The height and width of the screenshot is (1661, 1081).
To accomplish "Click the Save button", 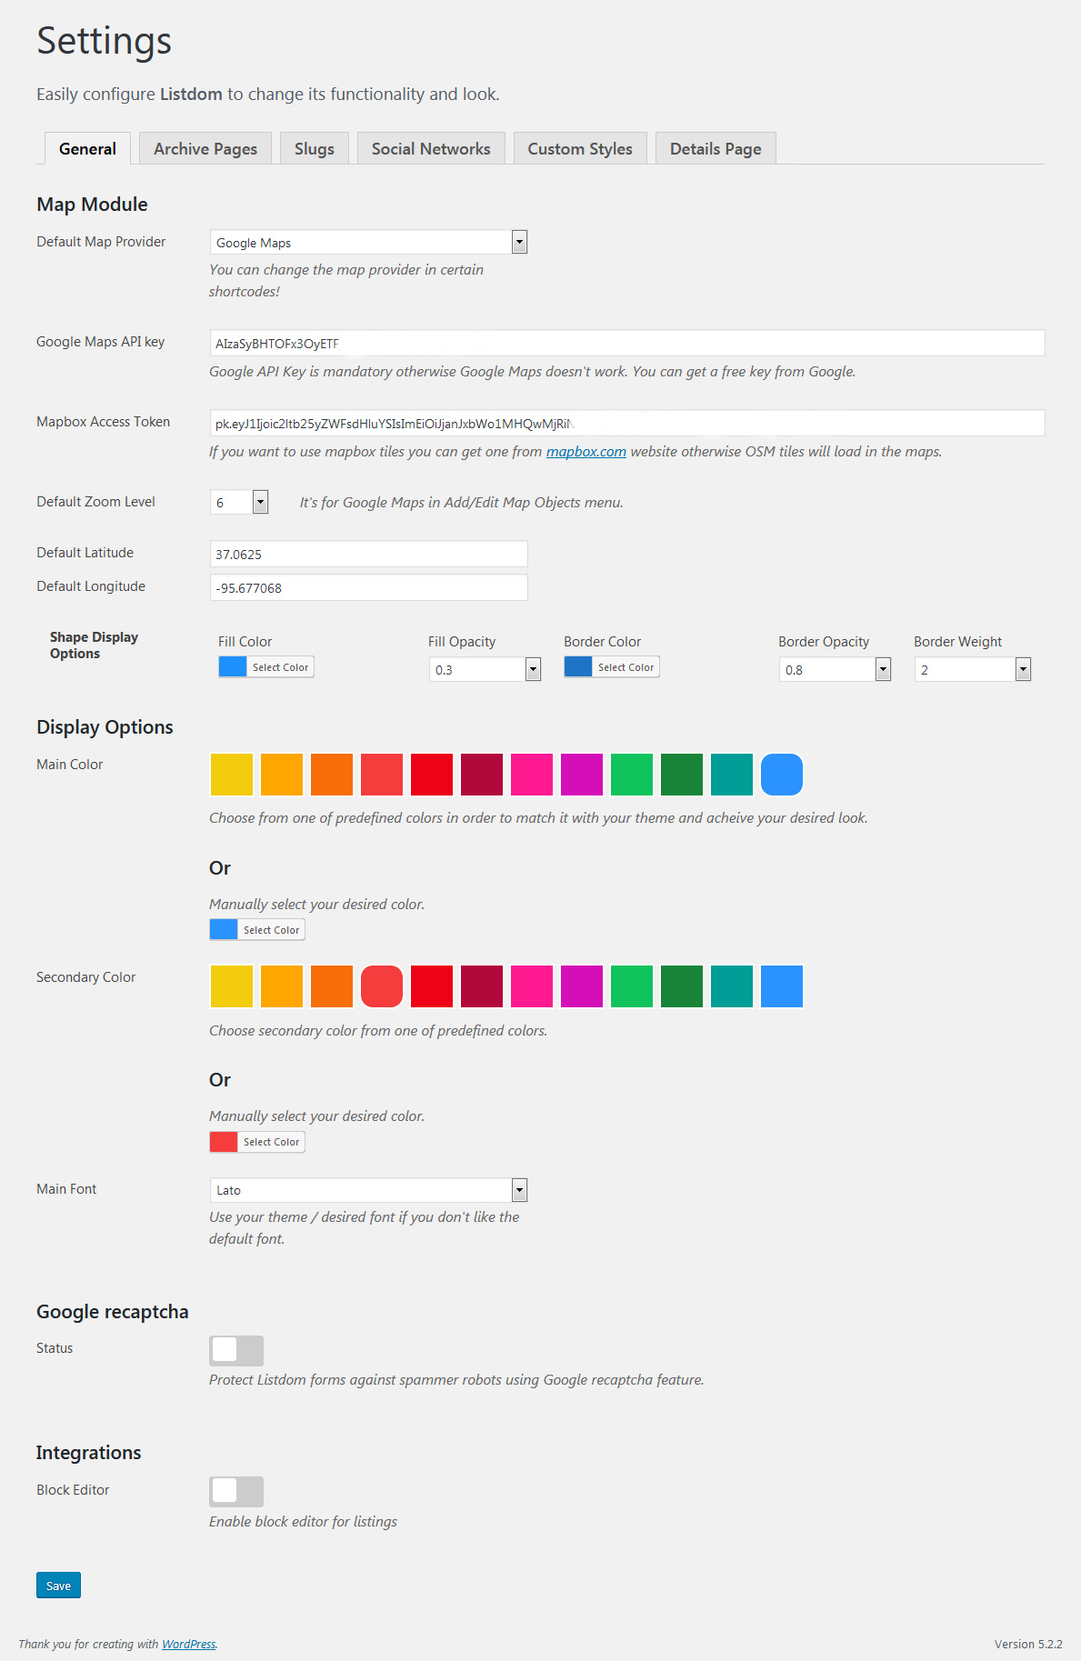I will (x=59, y=1586).
